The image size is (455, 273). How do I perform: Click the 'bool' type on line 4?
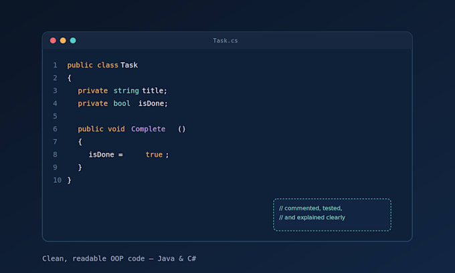(x=122, y=103)
